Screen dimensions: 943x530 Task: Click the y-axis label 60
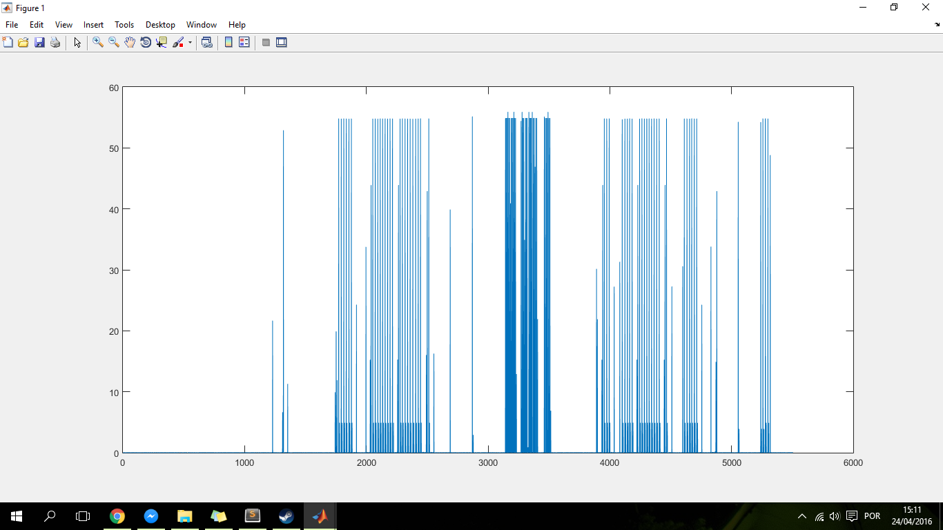coord(114,88)
